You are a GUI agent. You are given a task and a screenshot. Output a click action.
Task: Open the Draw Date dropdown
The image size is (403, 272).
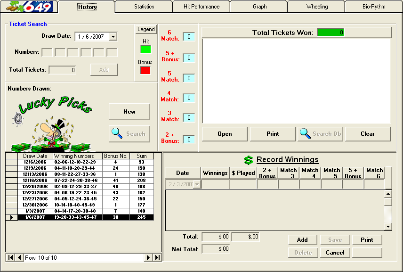coord(113,37)
